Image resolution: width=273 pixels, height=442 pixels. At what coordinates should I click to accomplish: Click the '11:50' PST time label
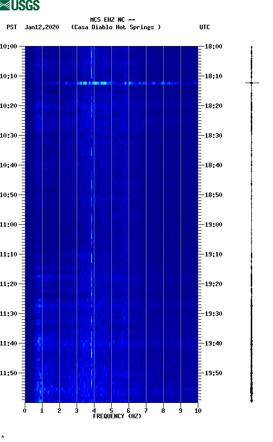[8, 373]
